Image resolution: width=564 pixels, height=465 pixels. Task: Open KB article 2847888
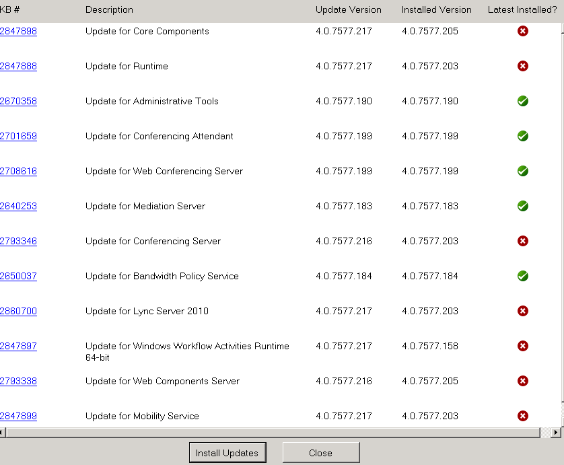click(18, 66)
